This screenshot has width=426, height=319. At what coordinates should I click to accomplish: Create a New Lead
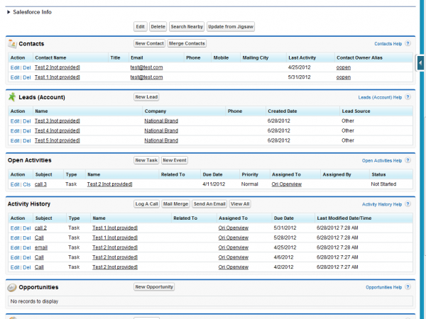point(146,97)
